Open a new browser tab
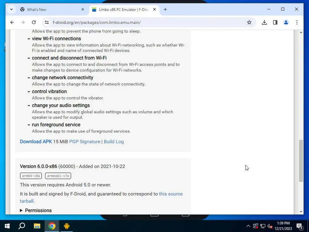 point(165,9)
